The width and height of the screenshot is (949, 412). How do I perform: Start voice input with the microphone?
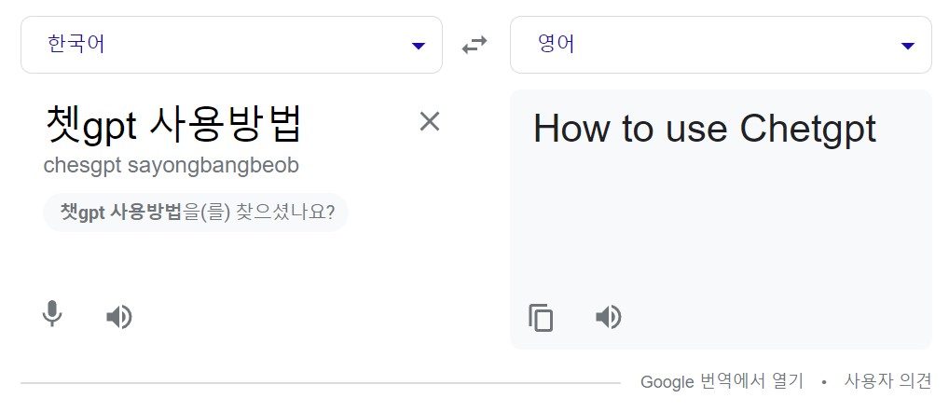(52, 315)
